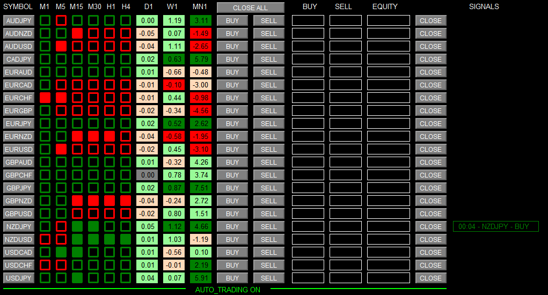Image resolution: width=548 pixels, height=295 pixels.
Task: Click the NZDJPY D1 value 0.05
Action: [x=147, y=226]
